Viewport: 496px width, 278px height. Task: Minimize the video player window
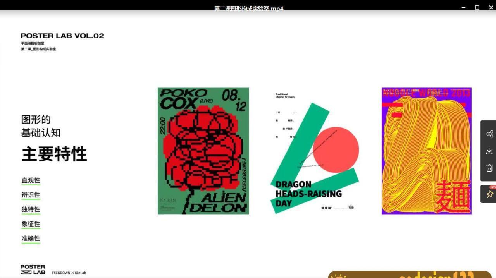pos(463,8)
